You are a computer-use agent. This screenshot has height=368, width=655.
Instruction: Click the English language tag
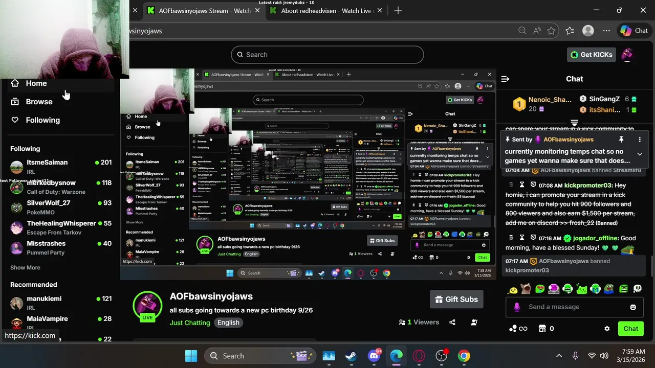(228, 323)
